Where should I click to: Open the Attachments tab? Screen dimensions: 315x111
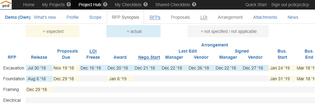coord(265,17)
